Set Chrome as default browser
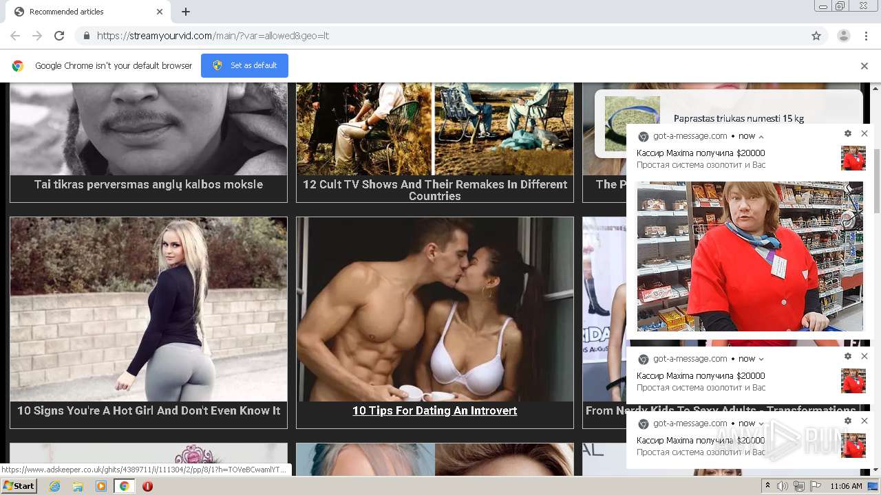Screen dimensions: 881x495 tap(244, 65)
